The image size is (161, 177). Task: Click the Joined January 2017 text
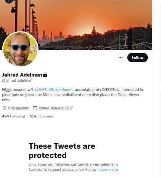tap(55, 108)
